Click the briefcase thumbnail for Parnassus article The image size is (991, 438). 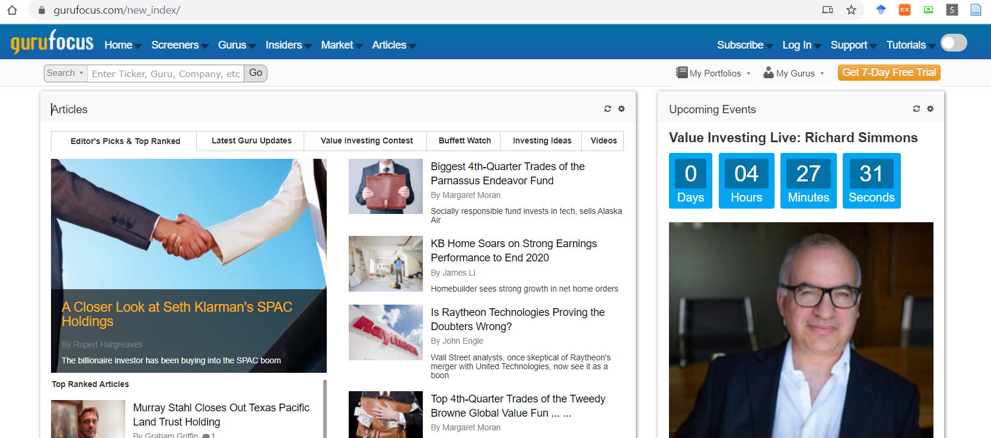385,186
